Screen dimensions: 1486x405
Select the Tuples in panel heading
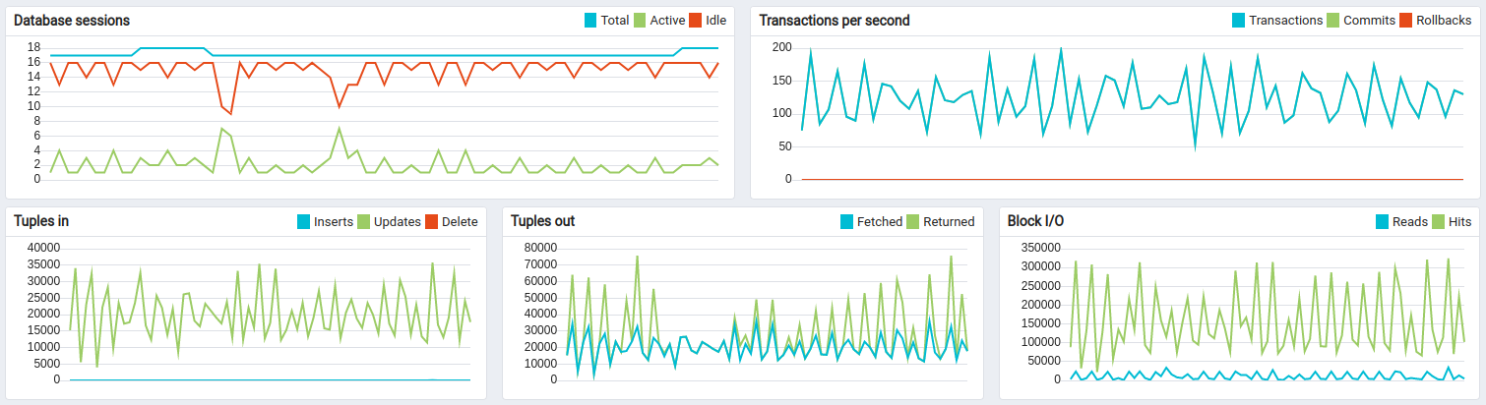click(41, 221)
